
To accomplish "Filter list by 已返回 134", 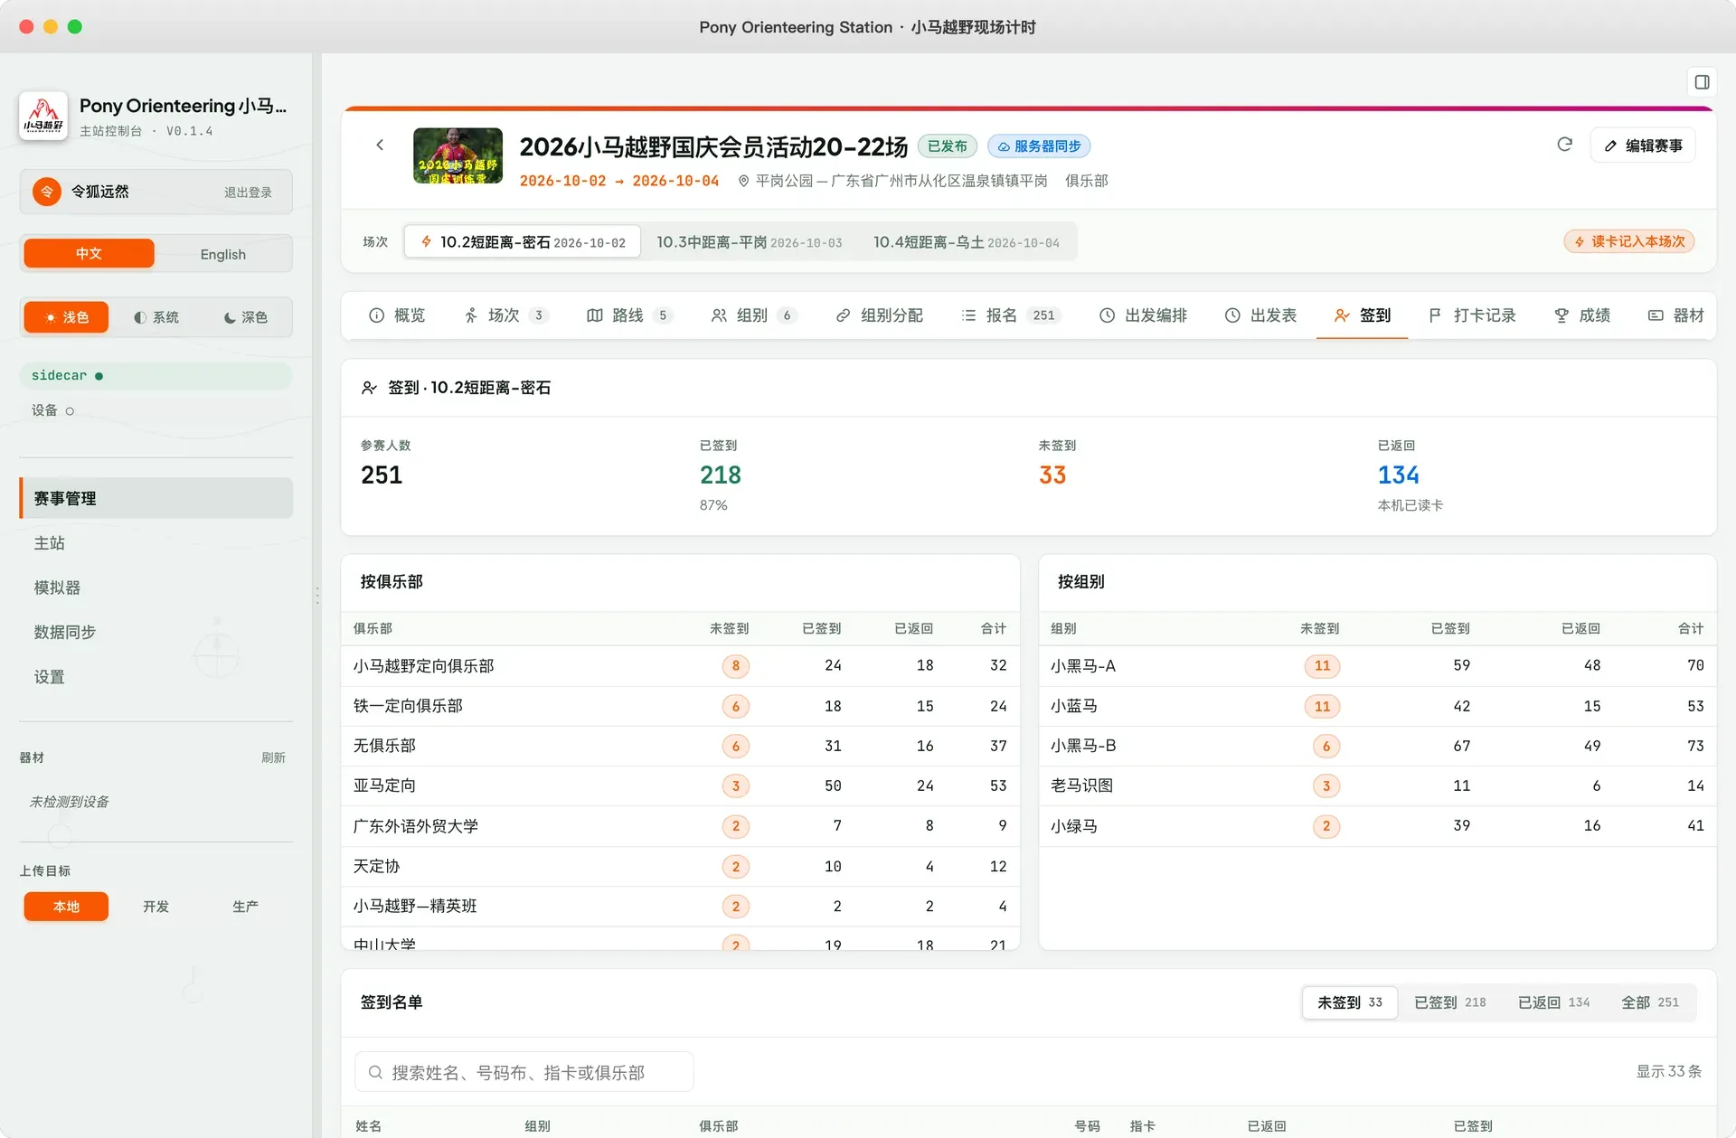I will (1553, 1002).
